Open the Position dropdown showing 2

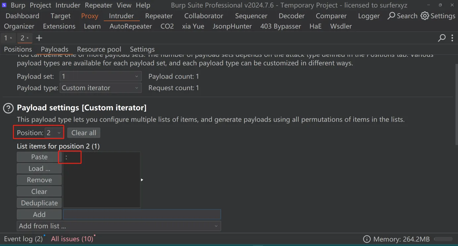click(x=54, y=133)
